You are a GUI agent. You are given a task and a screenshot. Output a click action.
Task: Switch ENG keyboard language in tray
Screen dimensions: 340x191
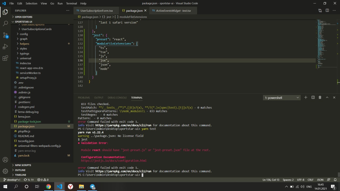point(309,187)
